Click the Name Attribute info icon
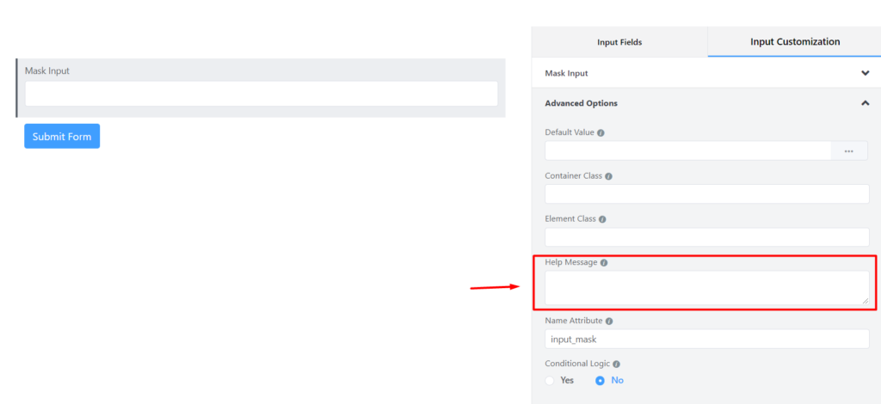This screenshot has width=881, height=404. pyautogui.click(x=609, y=321)
